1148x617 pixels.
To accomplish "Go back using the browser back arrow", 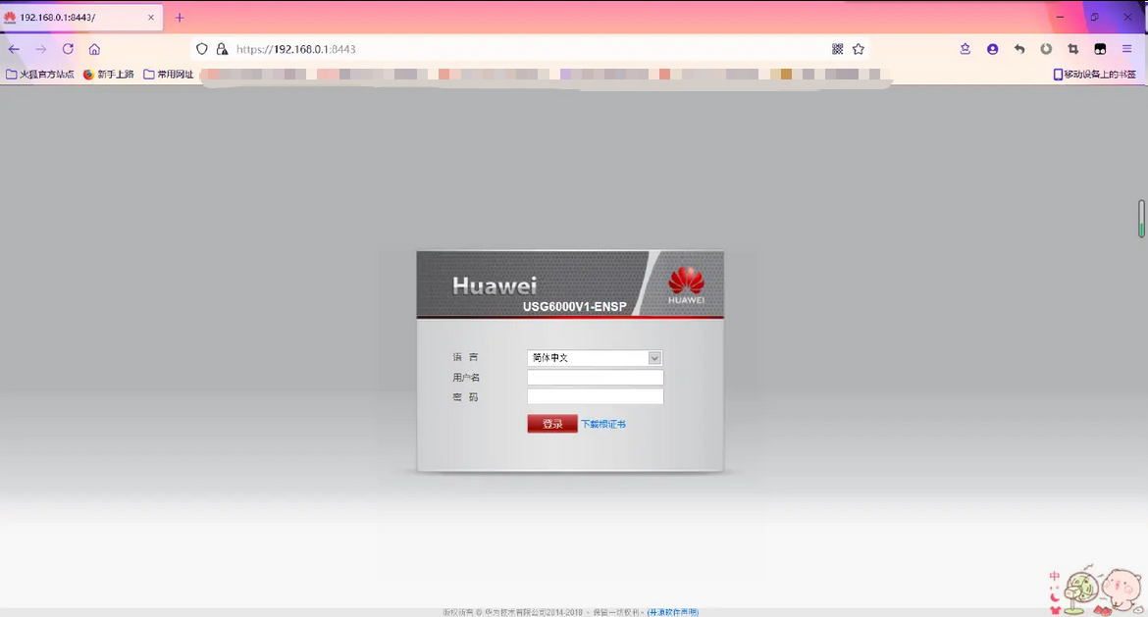I will [14, 49].
